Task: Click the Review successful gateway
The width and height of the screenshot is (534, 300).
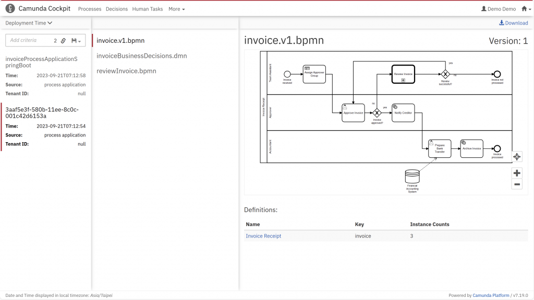Action: tap(445, 74)
